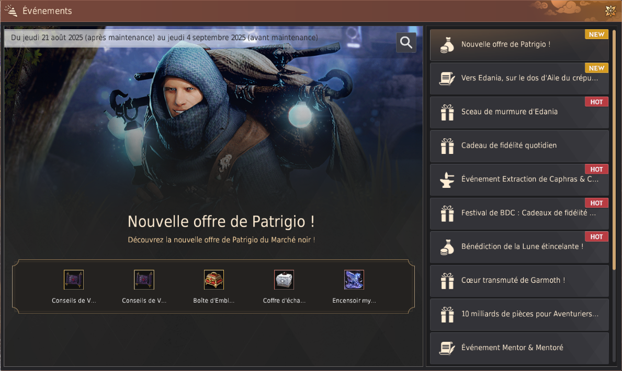
Task: Click HOT badge on Sceau de murmure d'Edania
Action: pyautogui.click(x=596, y=102)
